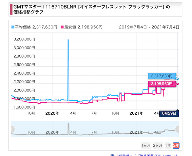This screenshot has width=192, height=156.
Task: Click the 3,000,000円 axis label
Action: (24, 48)
